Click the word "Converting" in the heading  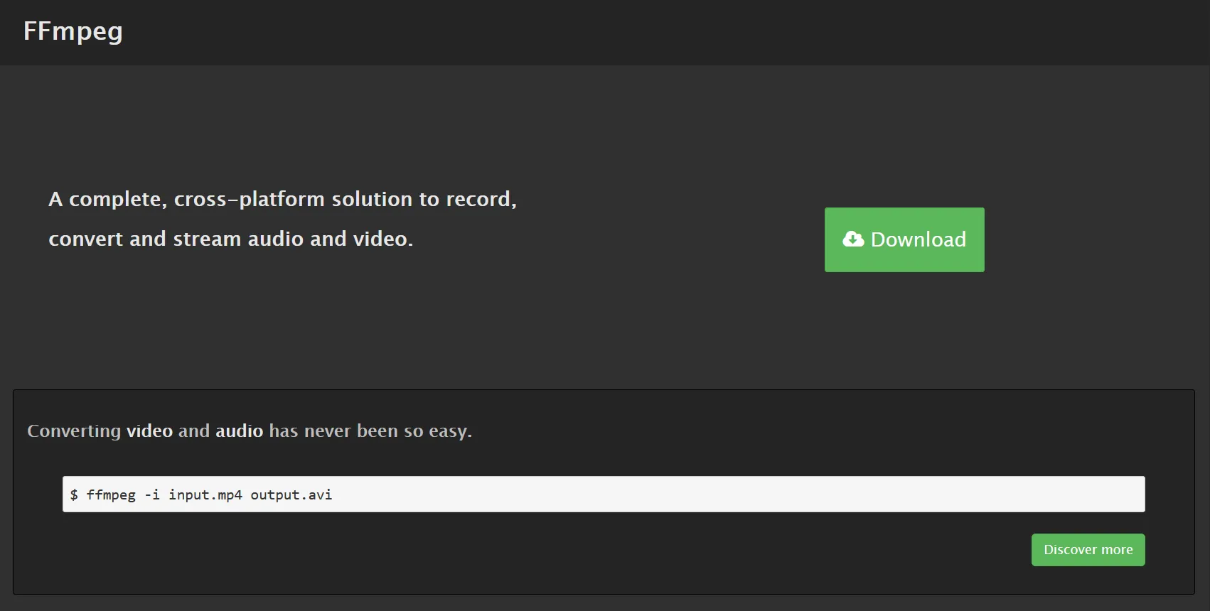74,431
